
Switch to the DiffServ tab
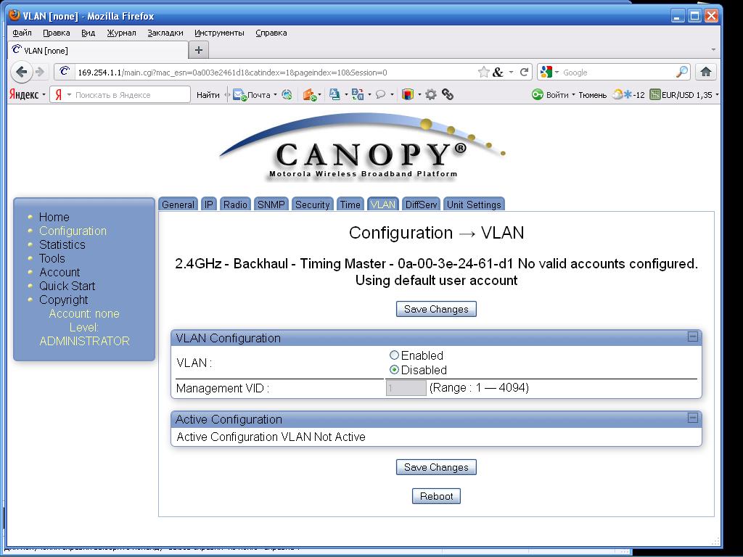pyautogui.click(x=421, y=204)
